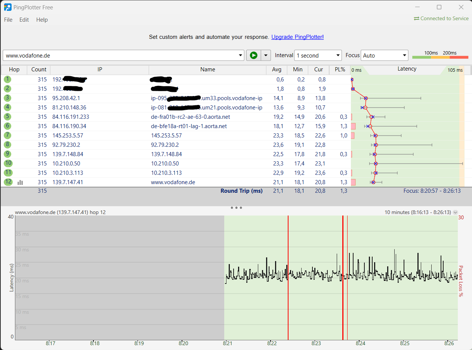Click the PL% column header

pos(340,69)
